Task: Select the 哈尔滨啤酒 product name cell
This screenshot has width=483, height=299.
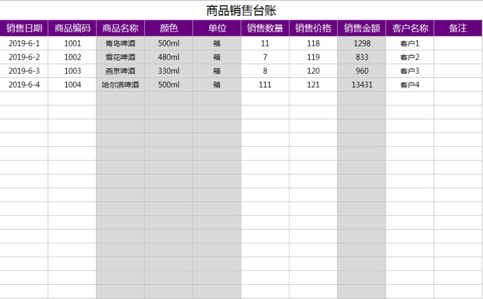Action: [x=121, y=85]
